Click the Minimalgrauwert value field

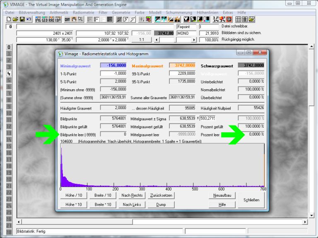(x=113, y=65)
